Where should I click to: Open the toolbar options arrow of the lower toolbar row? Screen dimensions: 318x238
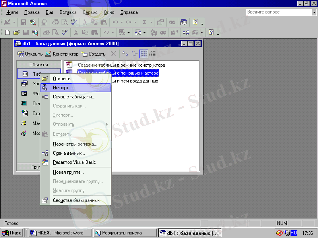click(218, 34)
